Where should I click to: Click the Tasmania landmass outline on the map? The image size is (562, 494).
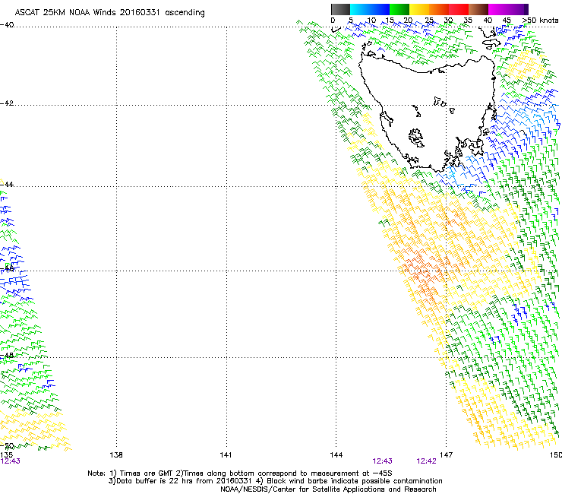point(427,115)
